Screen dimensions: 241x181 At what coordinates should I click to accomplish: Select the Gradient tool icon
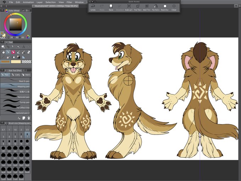click(x=18, y=57)
